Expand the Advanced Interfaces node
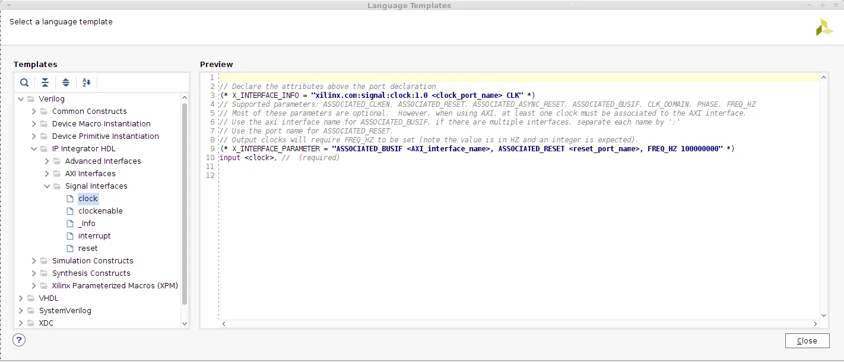The image size is (844, 363). click(47, 161)
